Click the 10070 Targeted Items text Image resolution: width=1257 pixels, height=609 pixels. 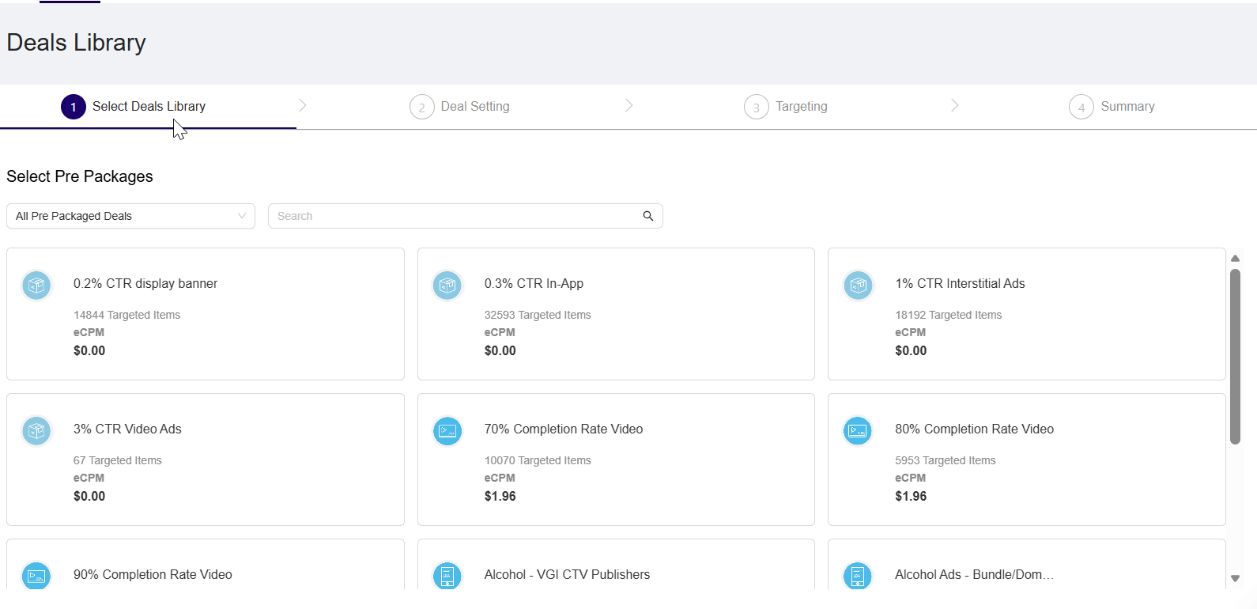point(538,460)
